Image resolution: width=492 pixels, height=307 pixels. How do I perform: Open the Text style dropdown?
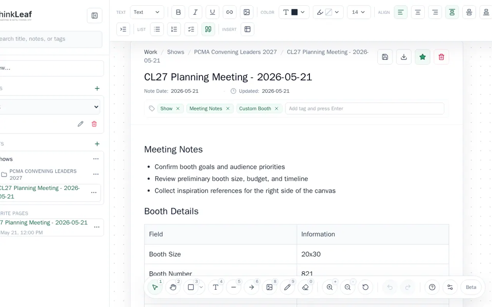click(147, 12)
